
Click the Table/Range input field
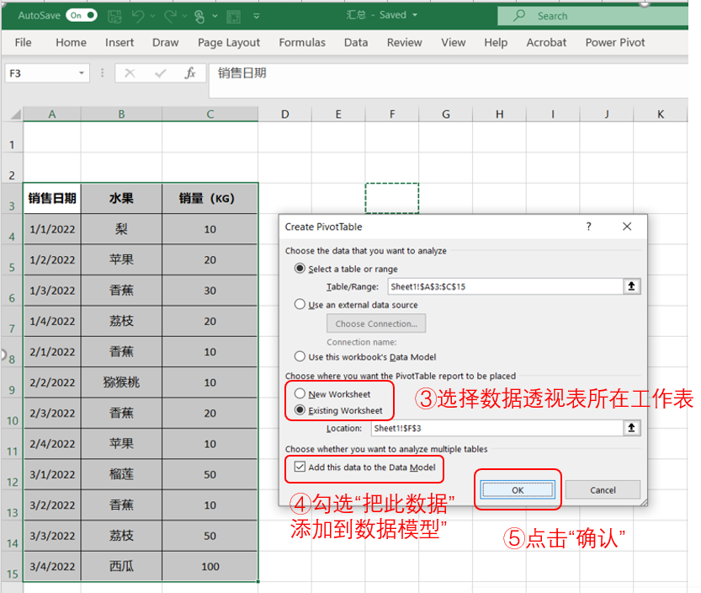(506, 286)
